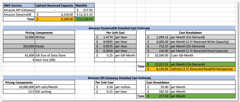The width and height of the screenshot is (240, 102).
Task: Click the DynamoDB 'Per Unit Cost' header
Action: click(x=115, y=33)
